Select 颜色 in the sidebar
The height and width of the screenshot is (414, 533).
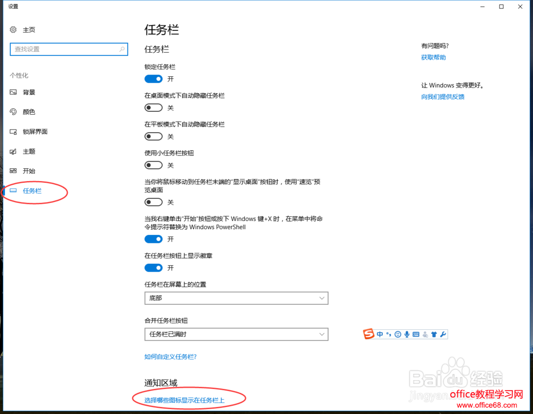coord(29,112)
